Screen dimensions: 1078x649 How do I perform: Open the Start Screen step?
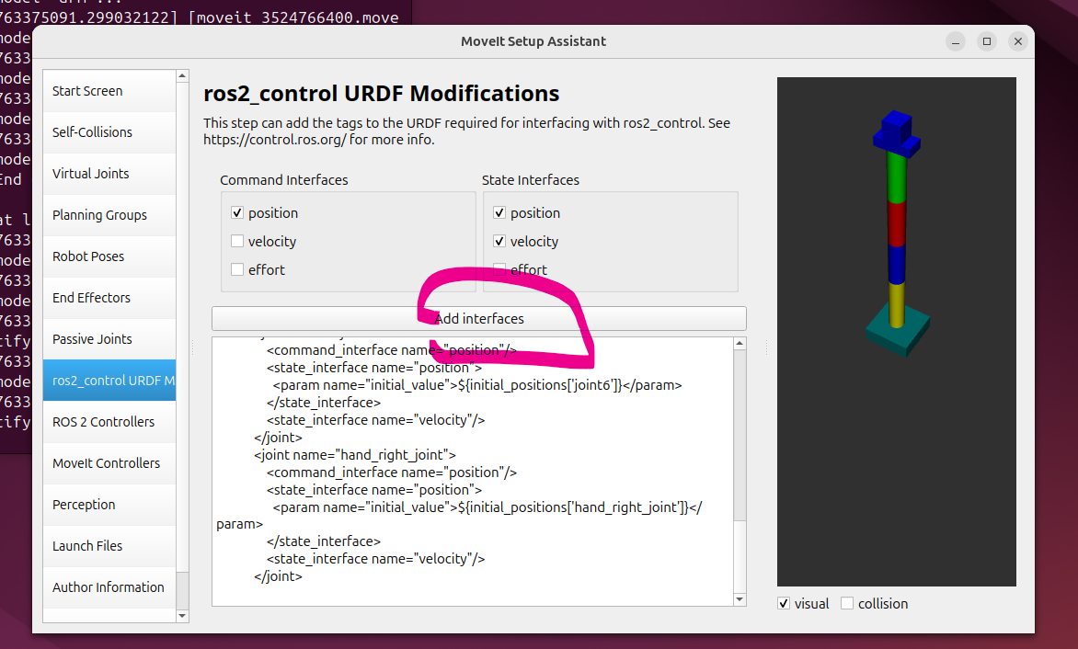[109, 91]
